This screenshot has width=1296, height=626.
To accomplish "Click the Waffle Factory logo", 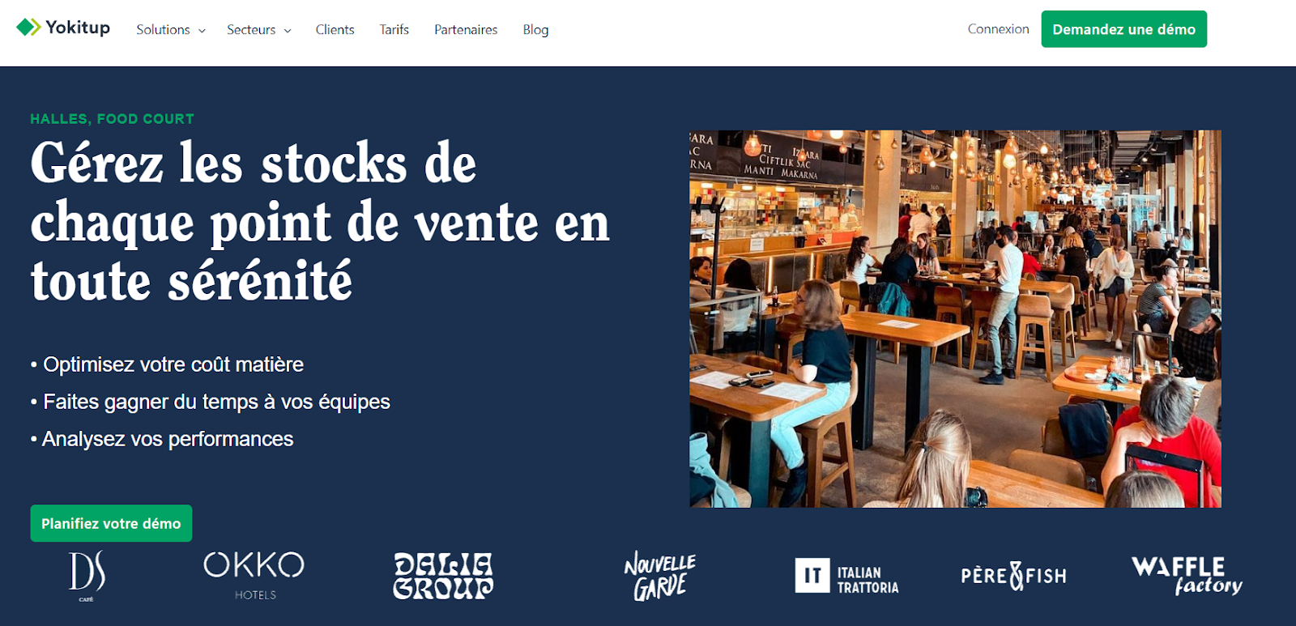I will pyautogui.click(x=1187, y=576).
